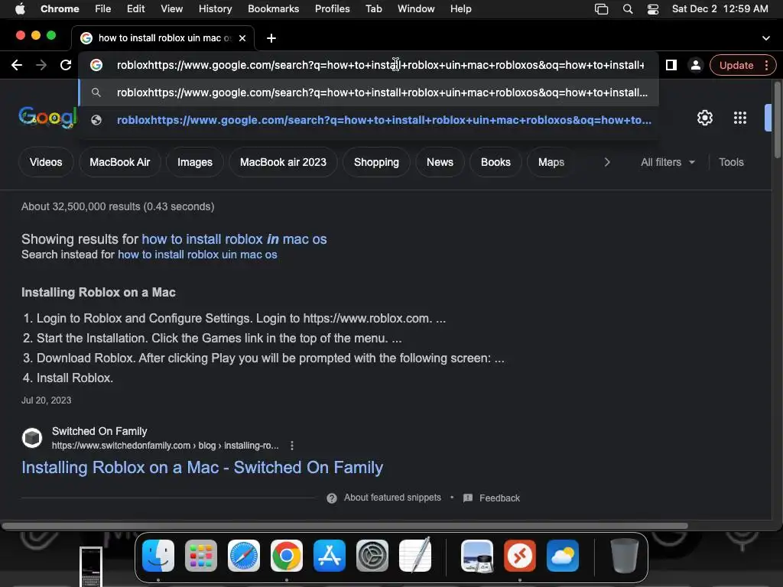Search instead for 'uin mac os' link
783x587 pixels.
coord(197,255)
